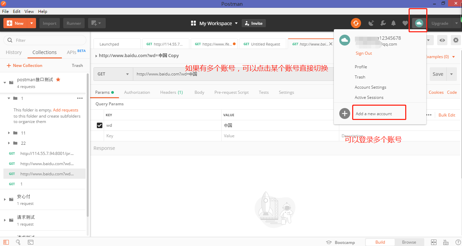Open the Headers (1) request tab
Viewport: 462px width, 246px height.
coord(171,92)
